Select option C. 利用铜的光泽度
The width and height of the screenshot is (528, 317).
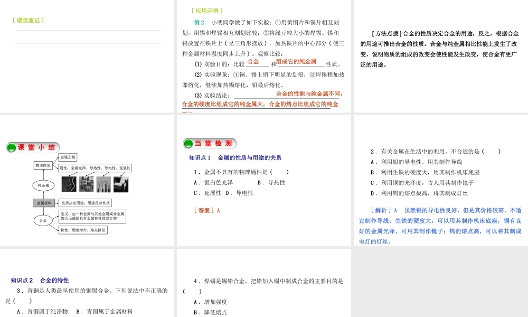[x=422, y=183]
